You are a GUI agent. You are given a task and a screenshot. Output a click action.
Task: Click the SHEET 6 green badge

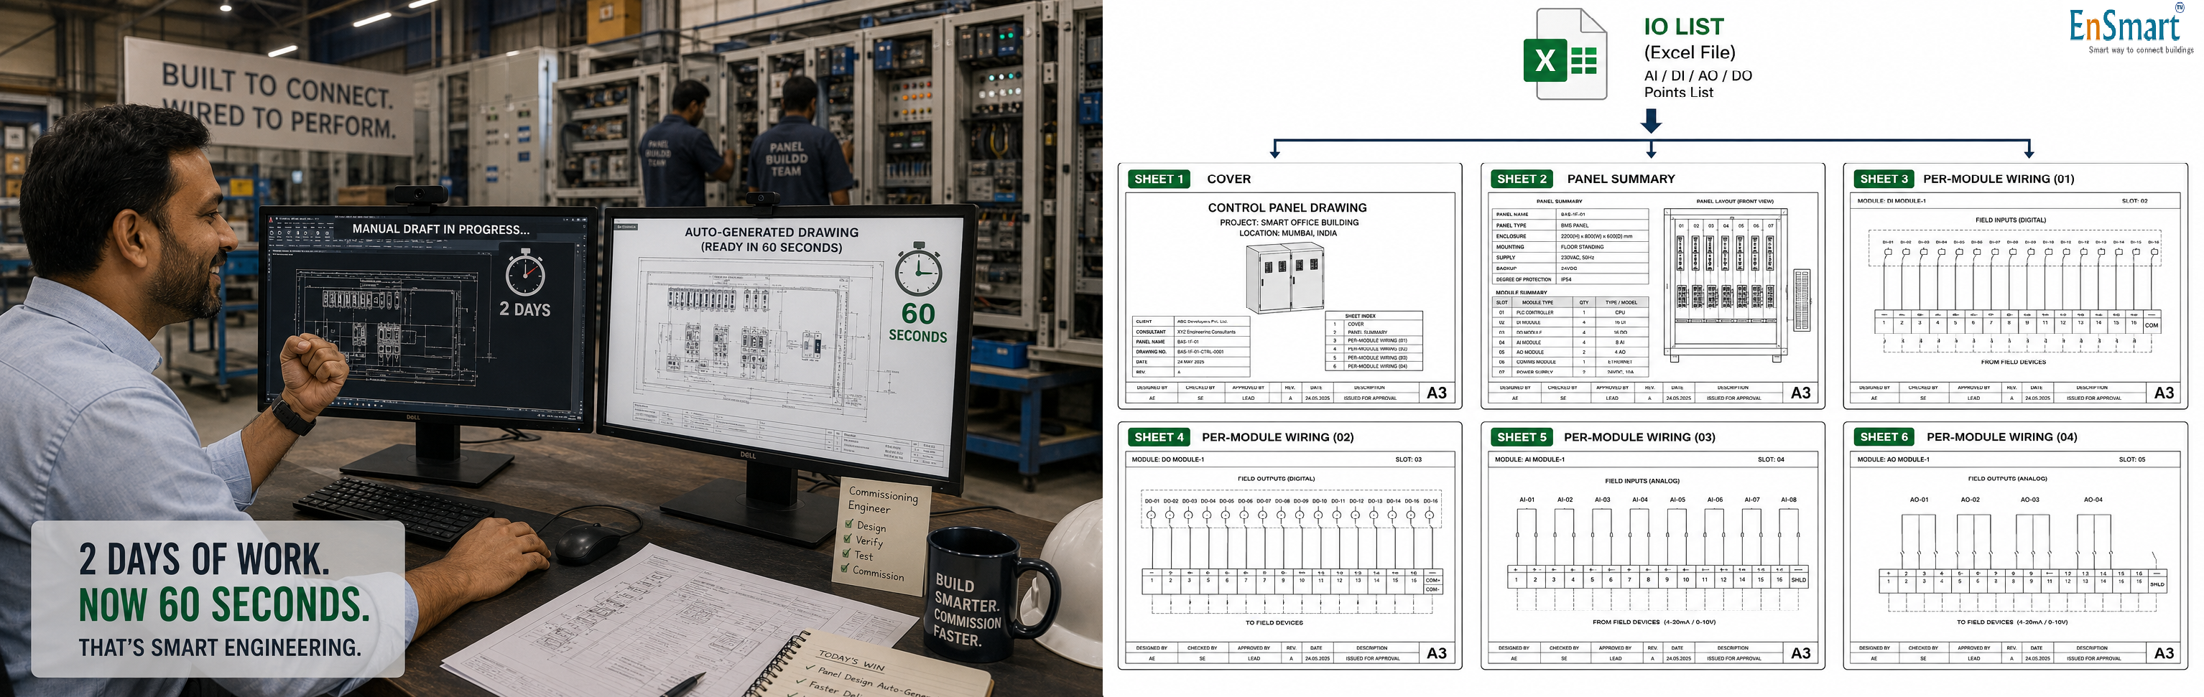tap(1884, 437)
